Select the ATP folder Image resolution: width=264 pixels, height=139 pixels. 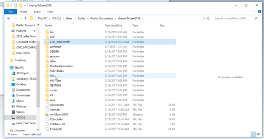click(110, 37)
